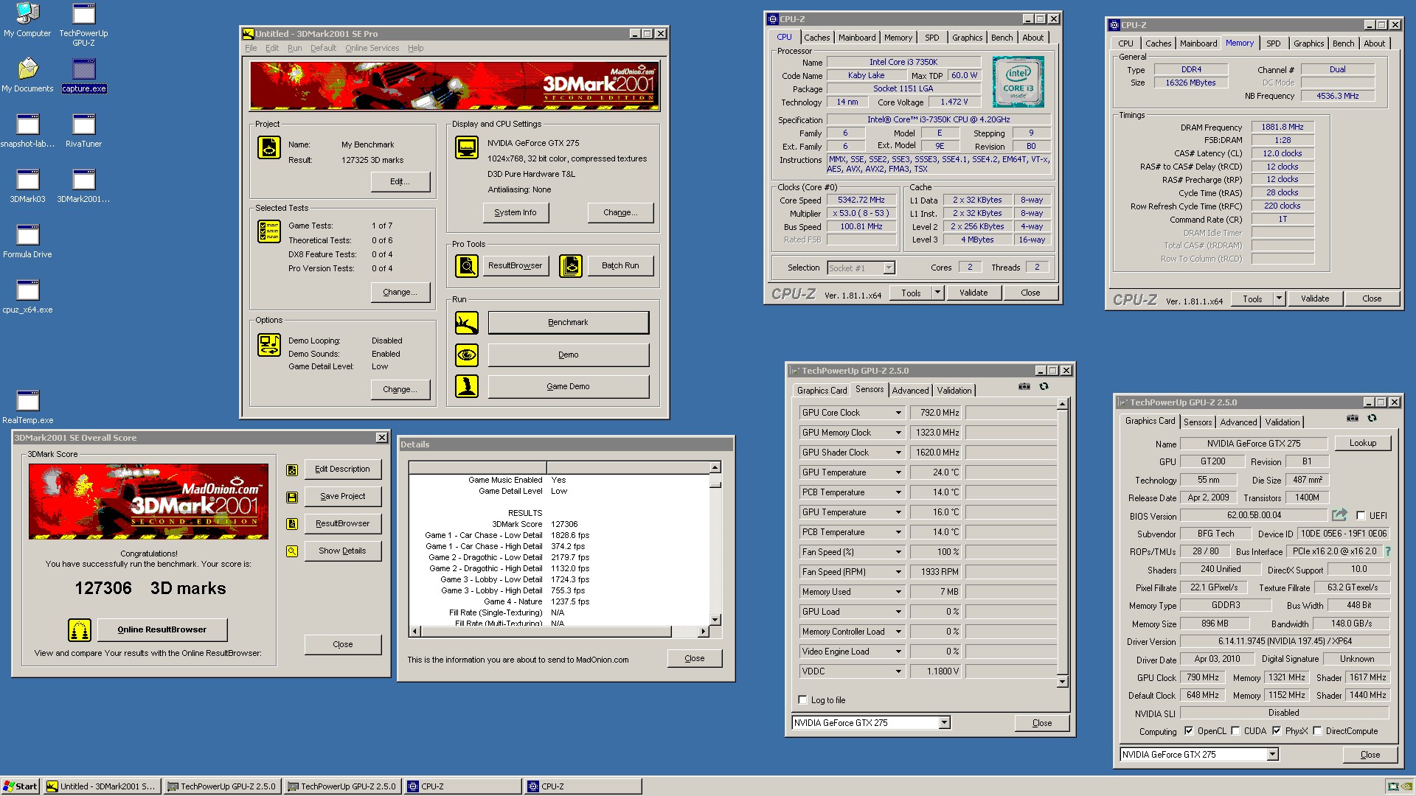The image size is (1416, 796).
Task: Click the Selected Tests checklist icon
Action: (268, 231)
